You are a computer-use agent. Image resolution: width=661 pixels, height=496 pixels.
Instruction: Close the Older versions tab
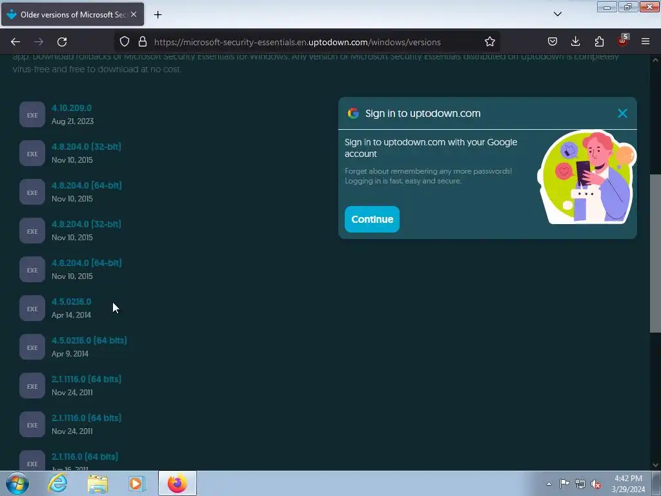click(x=134, y=14)
